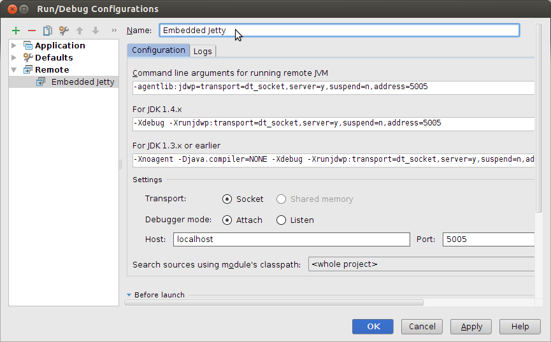The image size is (551, 342).
Task: Select the Remote tree label
Action: coord(52,69)
